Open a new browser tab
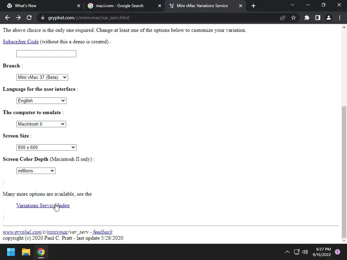The width and height of the screenshot is (347, 260). [x=253, y=6]
